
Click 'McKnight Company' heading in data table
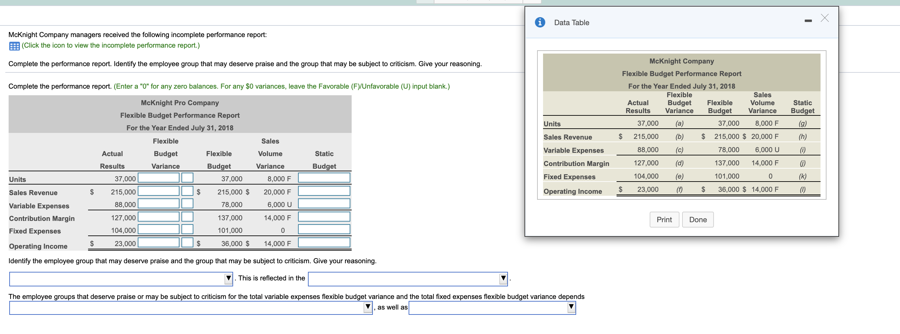pos(681,61)
